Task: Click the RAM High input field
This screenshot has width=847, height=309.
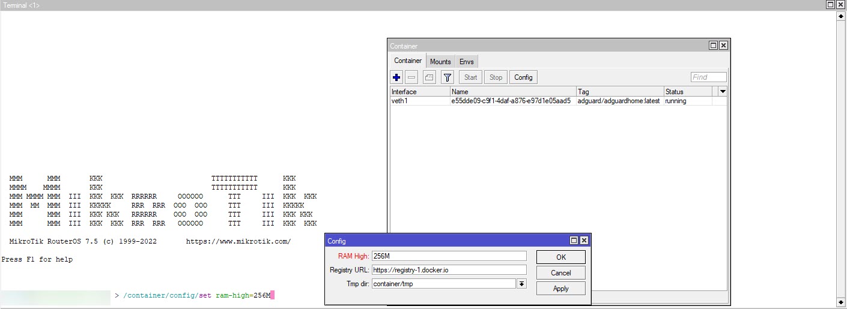Action: (449, 256)
